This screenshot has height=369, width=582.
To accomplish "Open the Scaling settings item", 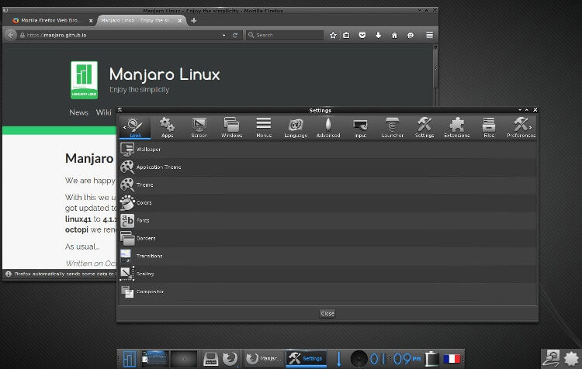I will (x=327, y=274).
